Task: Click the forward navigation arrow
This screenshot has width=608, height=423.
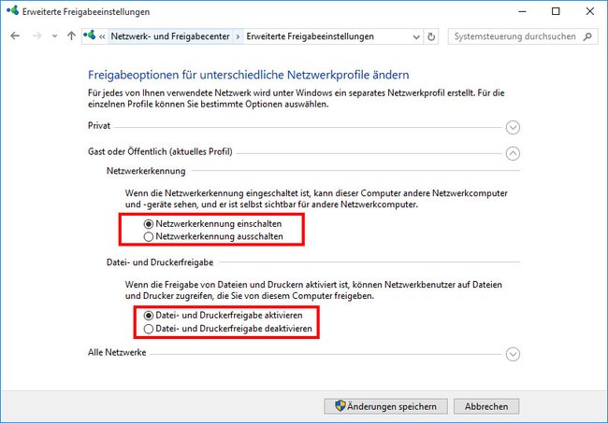Action: tap(36, 36)
